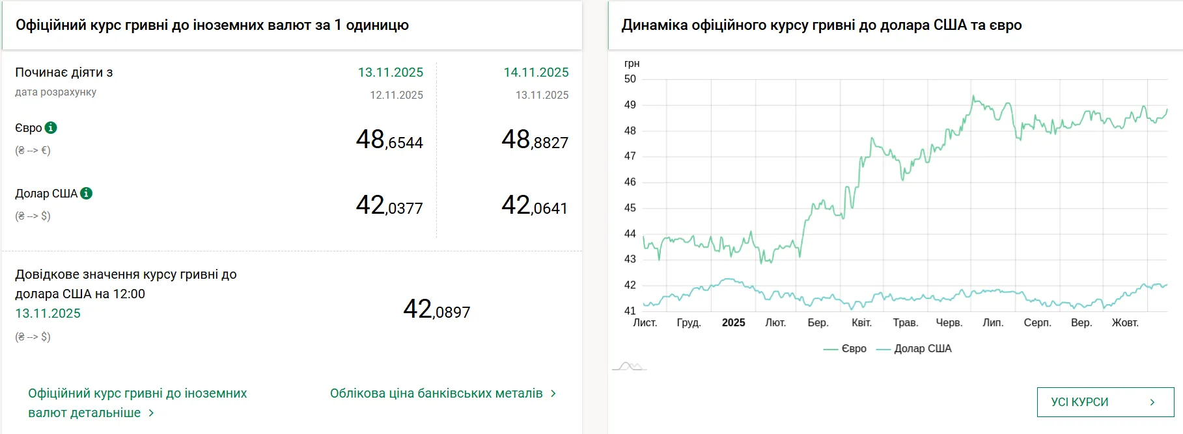This screenshot has height=434, width=1183.
Task: Click the info icon next to Євро
Action: 51,128
